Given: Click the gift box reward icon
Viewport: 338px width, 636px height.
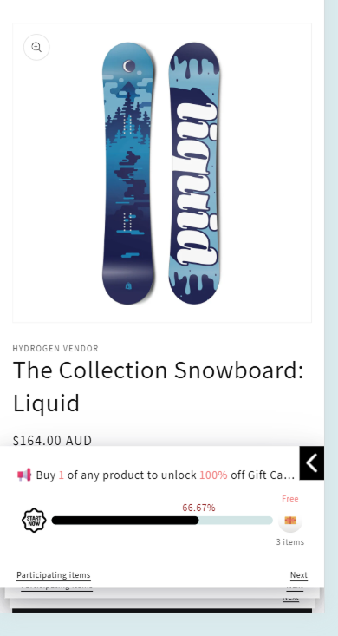Looking at the screenshot, I should [290, 521].
